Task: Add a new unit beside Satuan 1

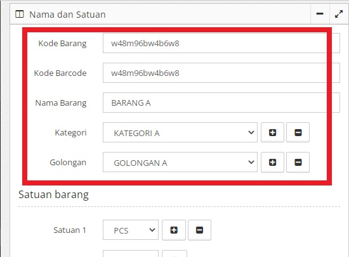Action: click(174, 230)
